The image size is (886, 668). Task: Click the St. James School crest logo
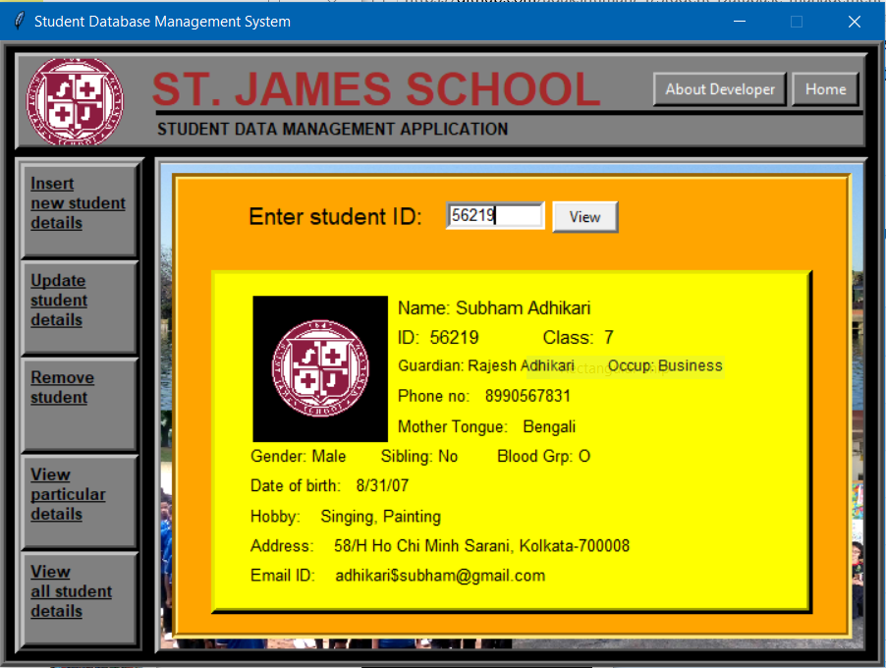(x=75, y=101)
